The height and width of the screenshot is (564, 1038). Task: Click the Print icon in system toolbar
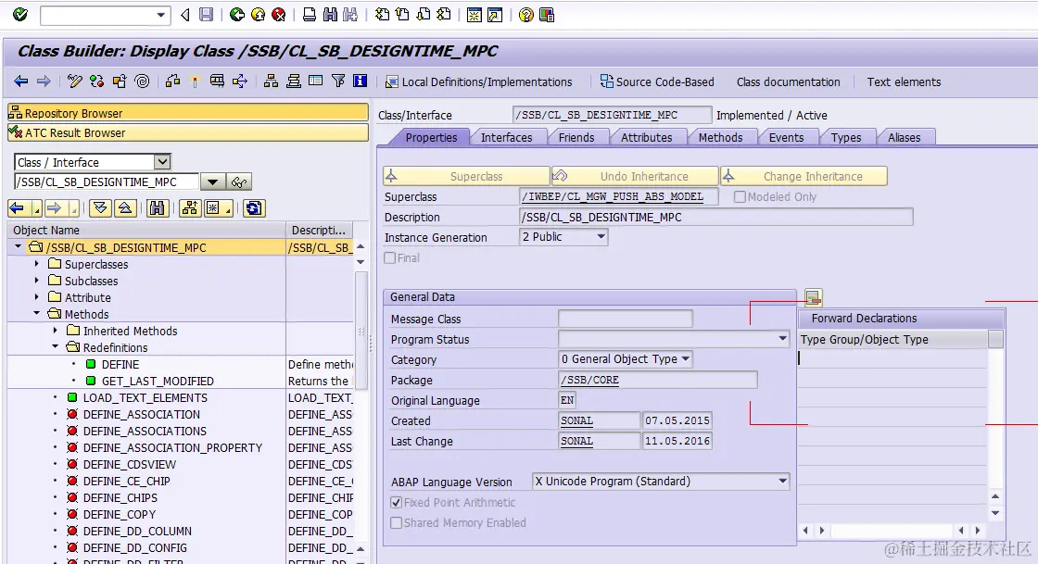(310, 15)
